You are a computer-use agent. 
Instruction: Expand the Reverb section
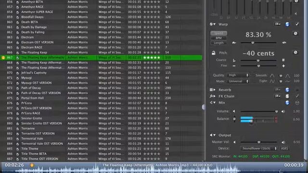tap(214, 90)
